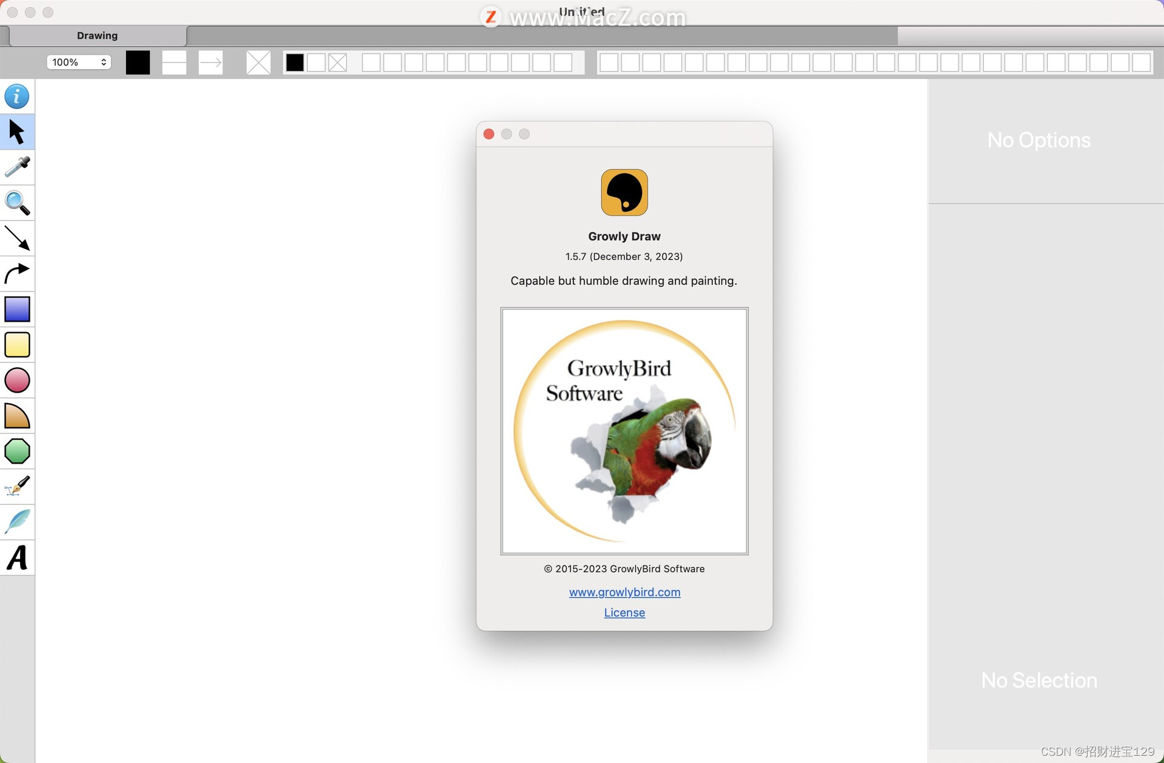Open the 100% zoom level dropdown
The height and width of the screenshot is (763, 1164).
pos(79,62)
